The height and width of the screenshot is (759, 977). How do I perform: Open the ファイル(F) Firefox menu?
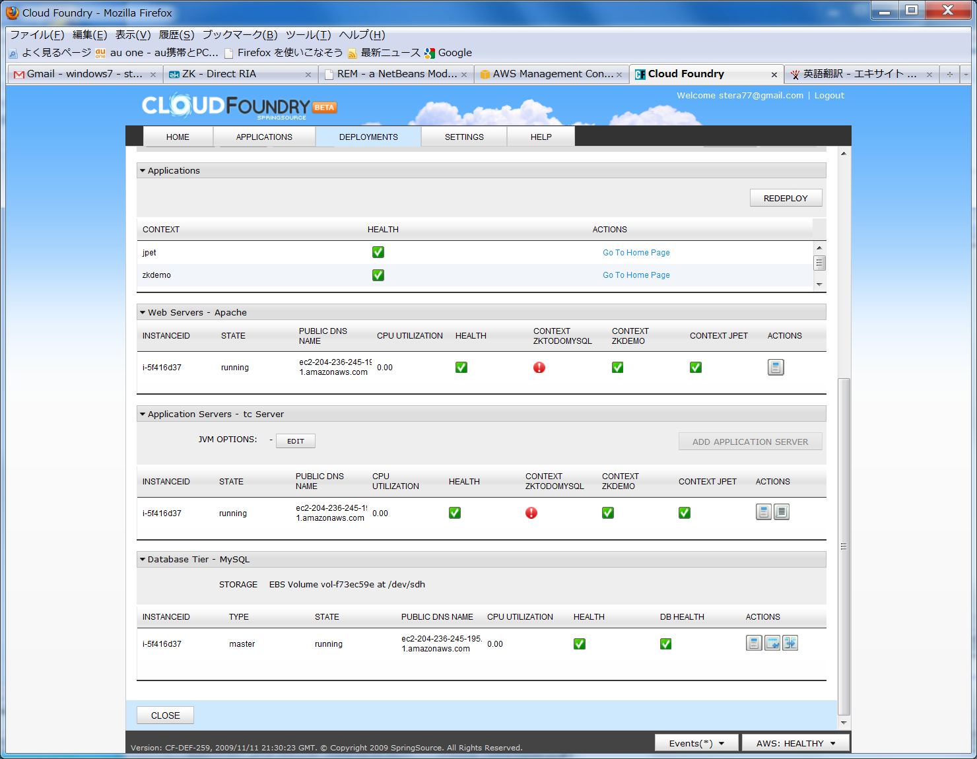click(37, 35)
